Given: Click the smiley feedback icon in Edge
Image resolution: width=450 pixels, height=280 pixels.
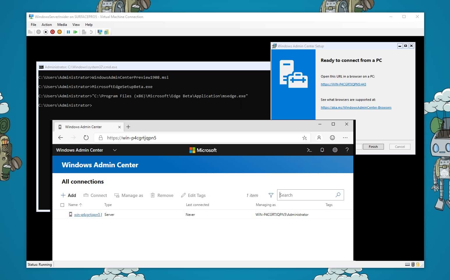Looking at the screenshot, I should coord(332,138).
